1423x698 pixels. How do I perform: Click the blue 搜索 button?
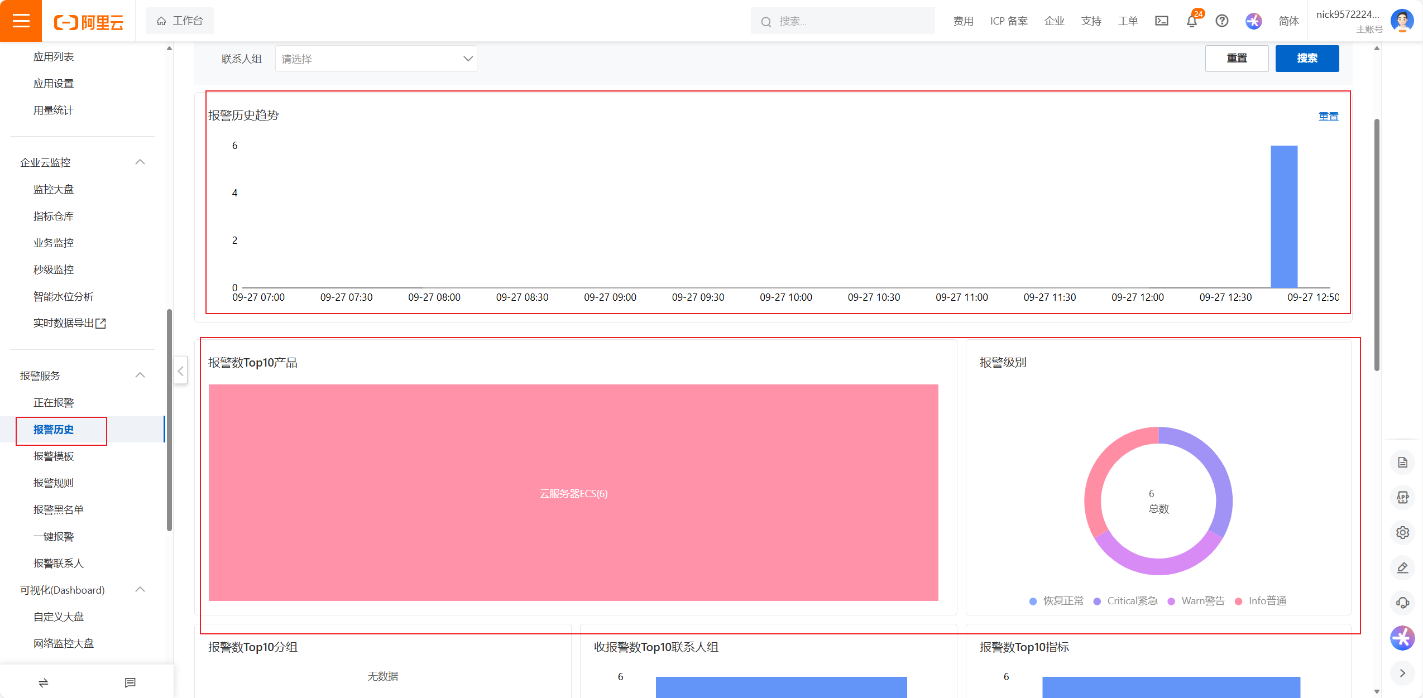click(1306, 59)
